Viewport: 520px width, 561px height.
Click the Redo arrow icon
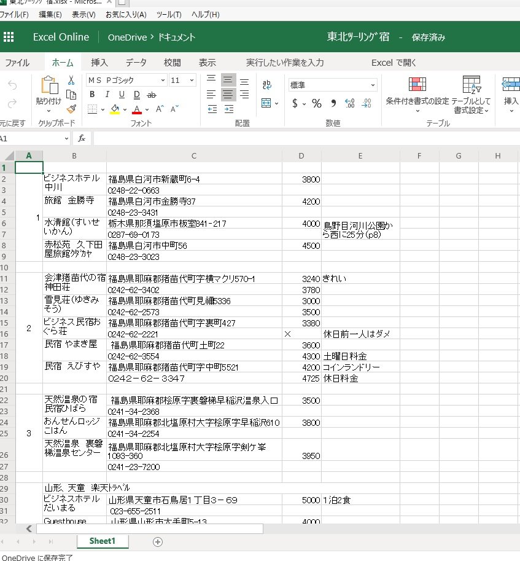click(x=12, y=103)
